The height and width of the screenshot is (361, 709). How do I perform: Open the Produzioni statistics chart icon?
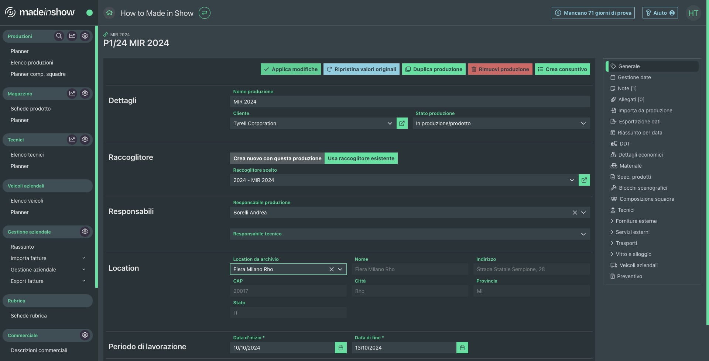72,36
